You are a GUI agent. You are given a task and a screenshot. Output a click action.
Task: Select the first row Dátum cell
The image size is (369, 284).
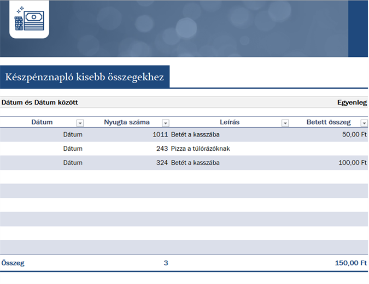click(x=42, y=134)
